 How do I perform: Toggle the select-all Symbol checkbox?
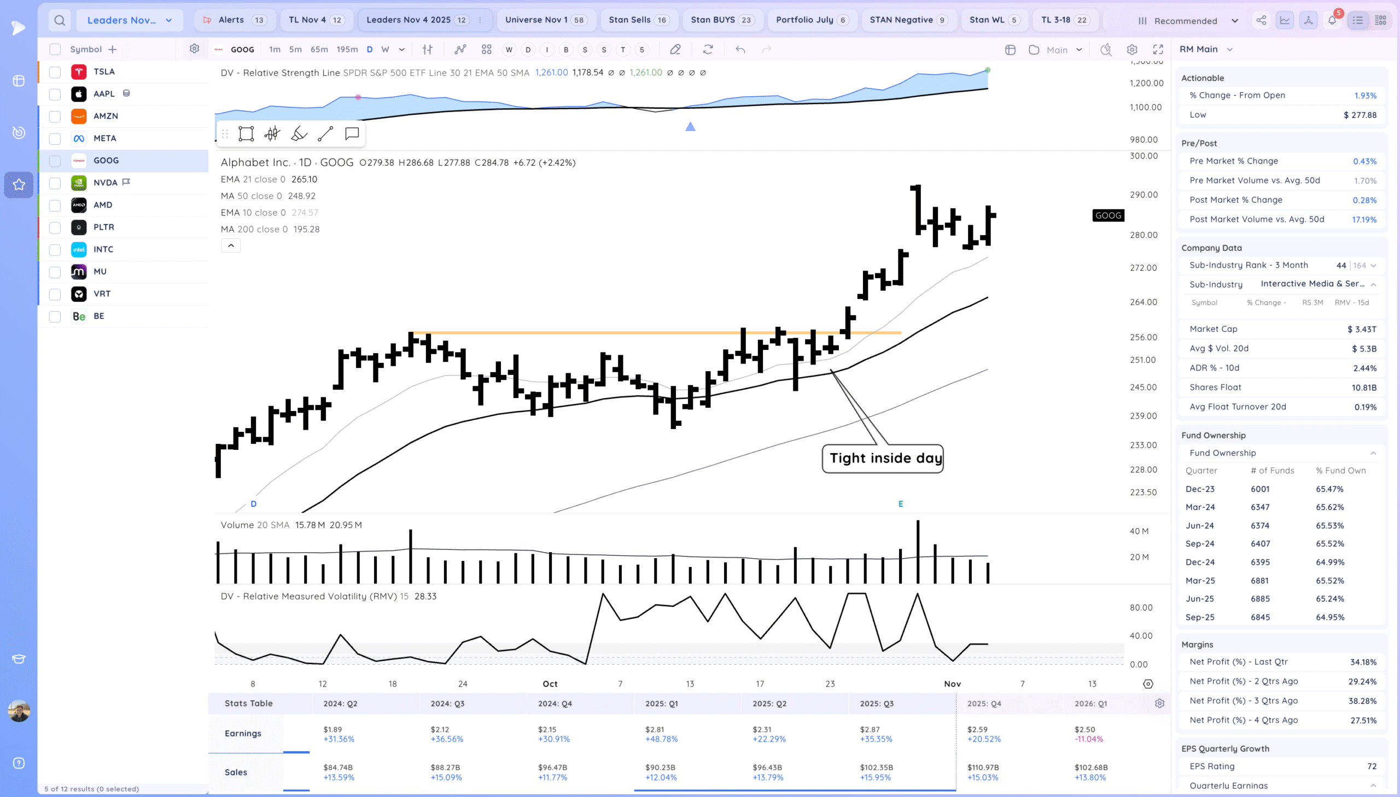click(55, 49)
